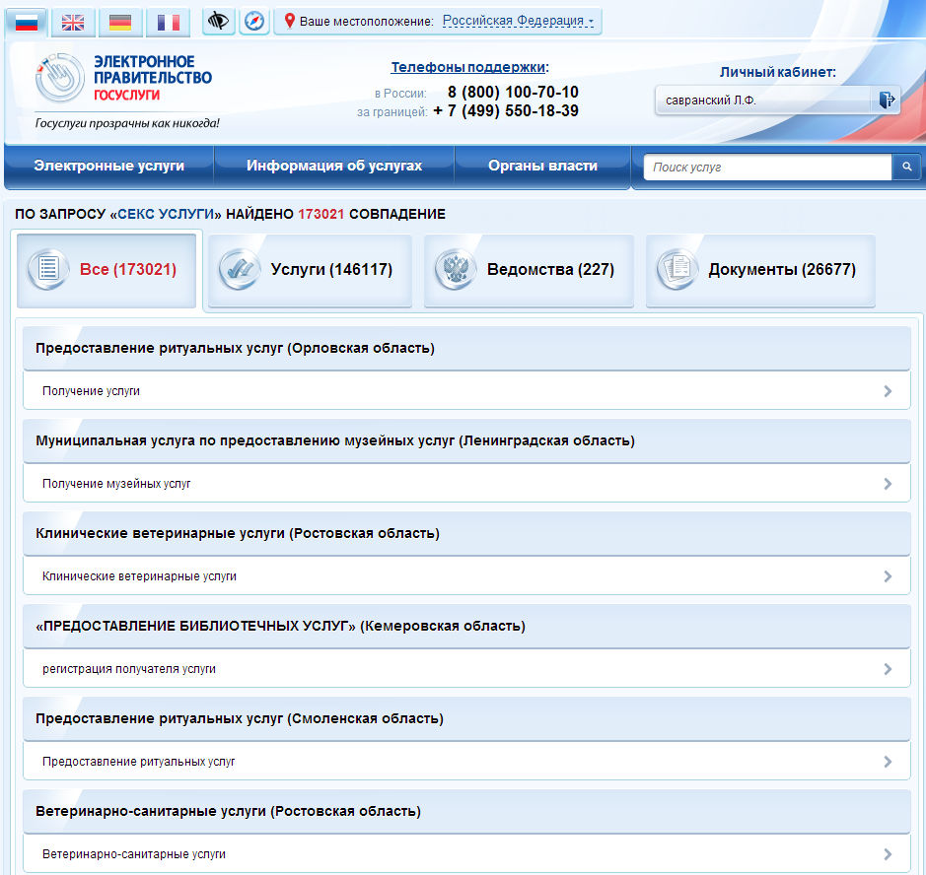Open visually impaired version eye icon
This screenshot has height=875, width=926.
[218, 22]
